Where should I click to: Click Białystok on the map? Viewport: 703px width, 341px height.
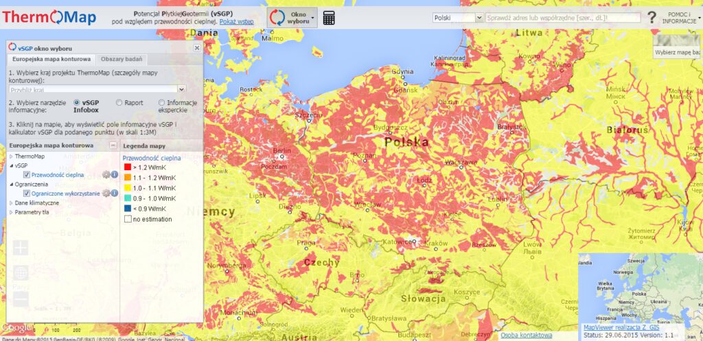511,127
